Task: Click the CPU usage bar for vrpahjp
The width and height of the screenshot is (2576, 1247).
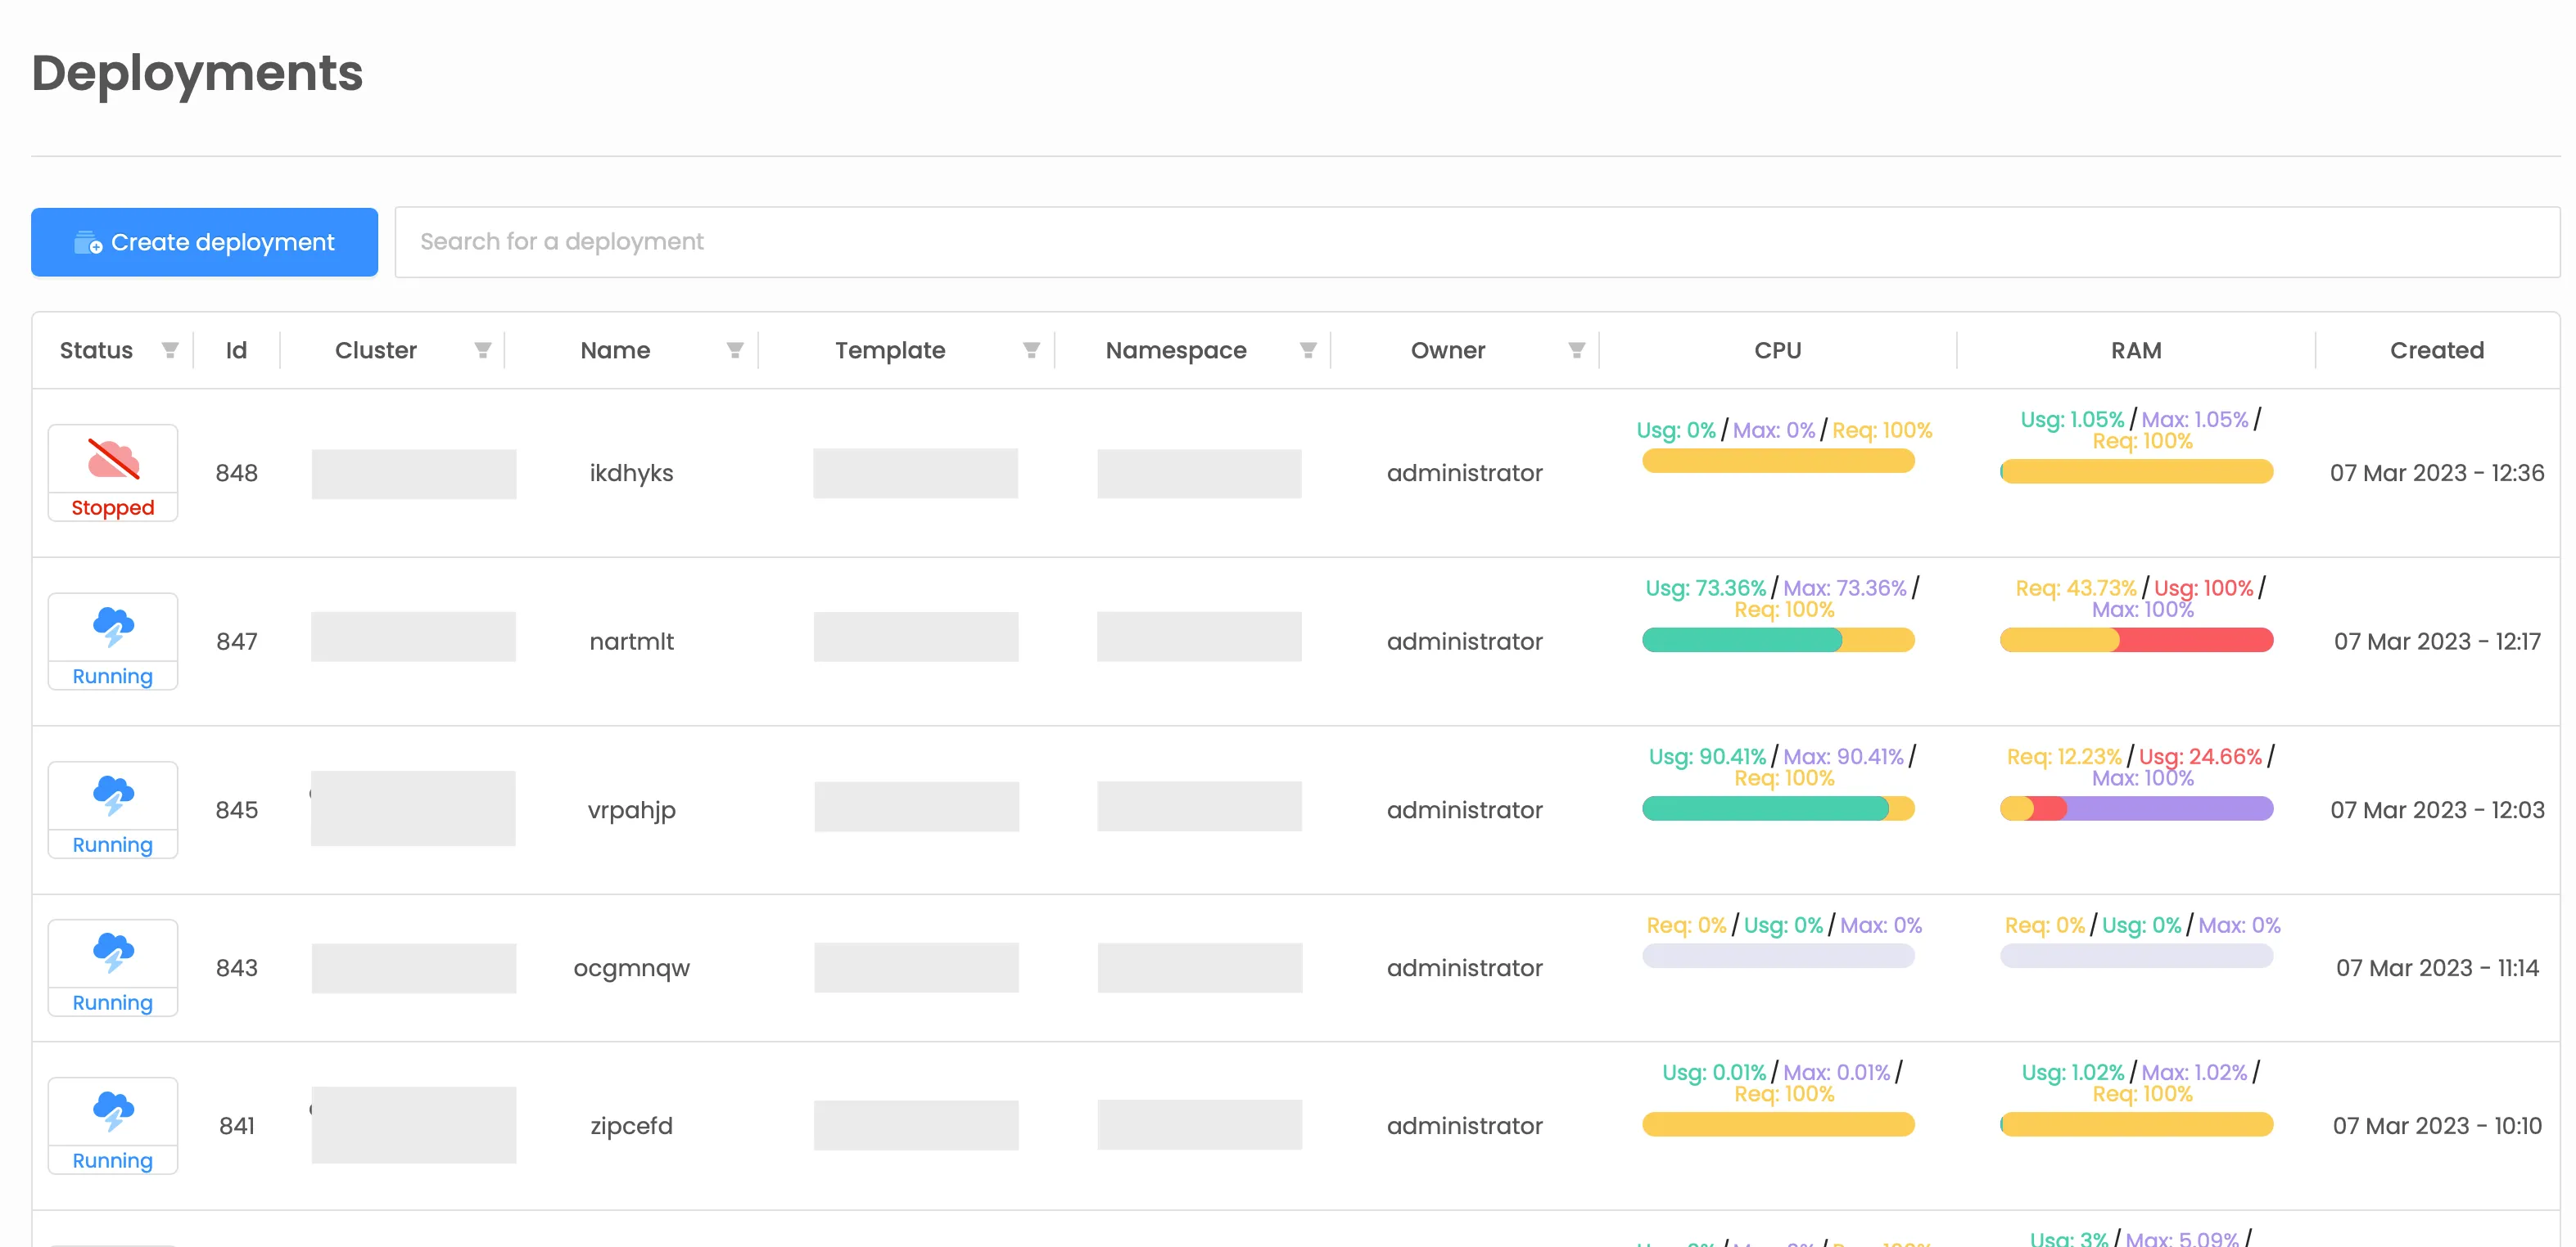Action: pos(1778,809)
